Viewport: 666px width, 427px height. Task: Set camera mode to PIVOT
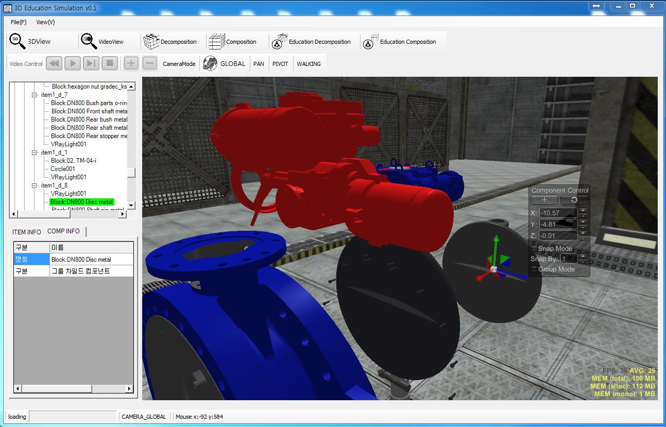point(280,64)
